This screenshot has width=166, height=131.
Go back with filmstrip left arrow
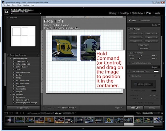coord(20,113)
